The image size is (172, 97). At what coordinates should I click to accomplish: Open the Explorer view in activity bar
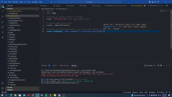coord(2,6)
